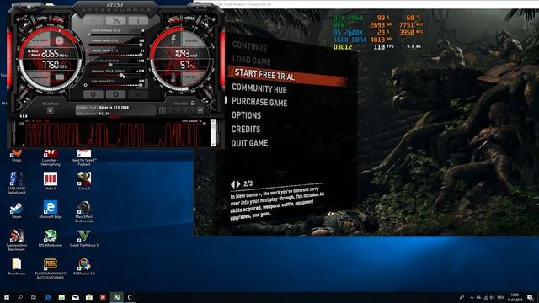The height and width of the screenshot is (303, 539).
Task: Click the Afterburner GPU usage graph scrollbar
Action: click(213, 133)
